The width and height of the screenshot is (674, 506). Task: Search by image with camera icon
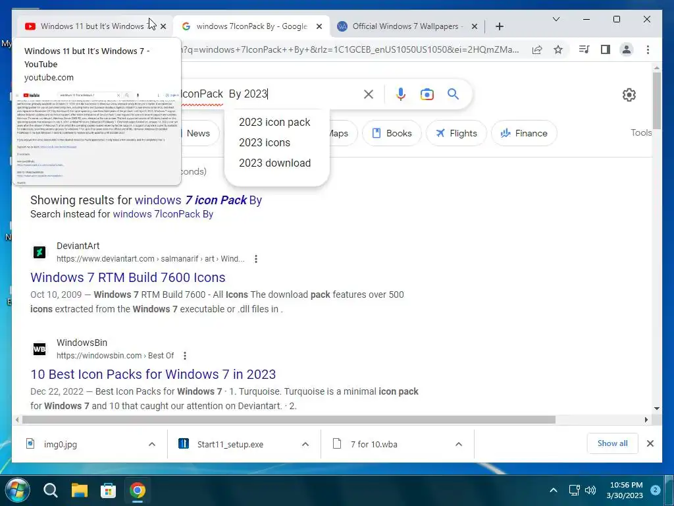click(427, 94)
